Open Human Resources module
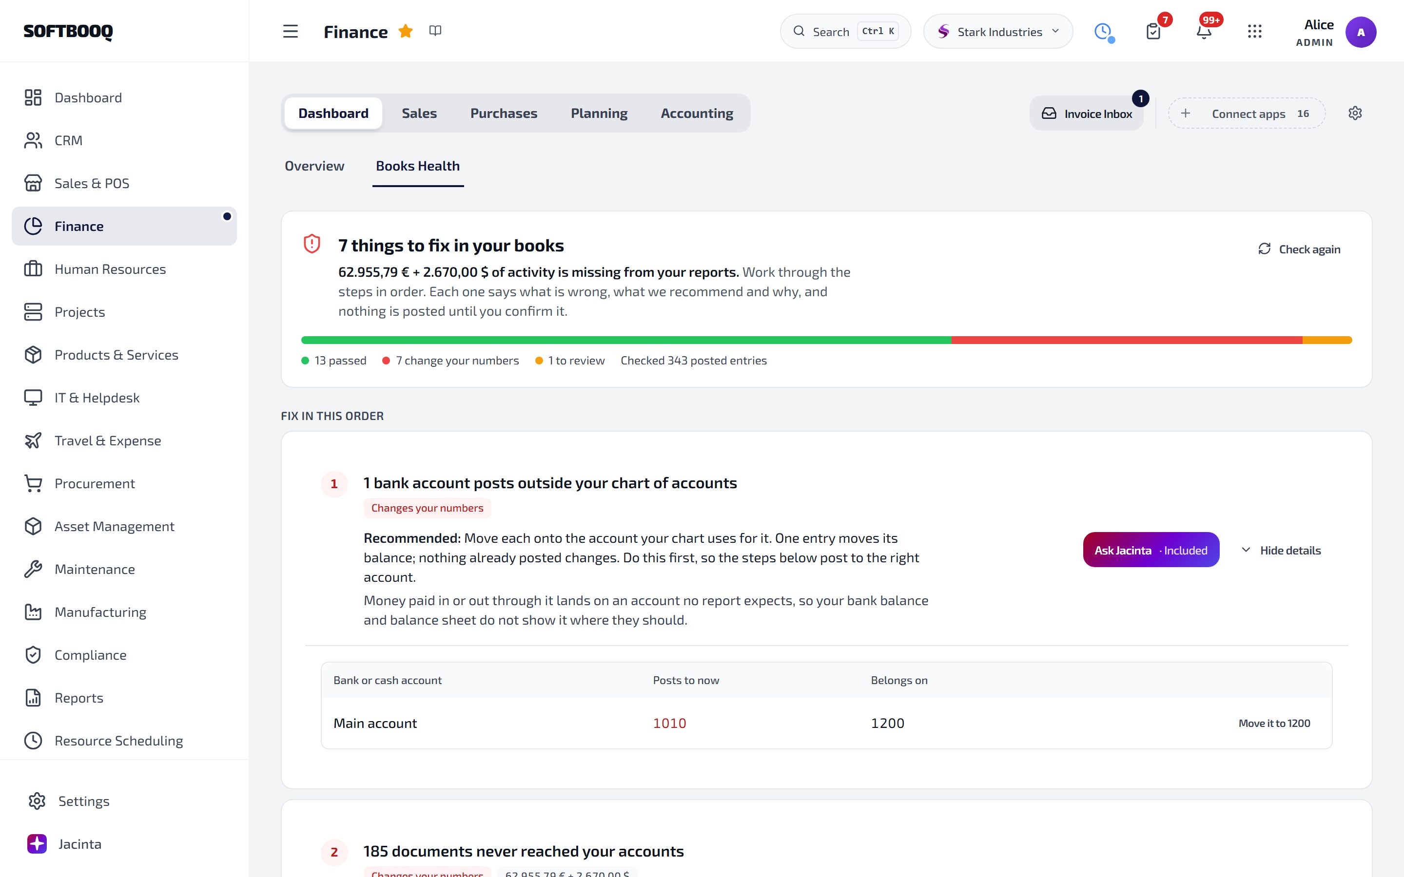The image size is (1404, 877). click(124, 269)
